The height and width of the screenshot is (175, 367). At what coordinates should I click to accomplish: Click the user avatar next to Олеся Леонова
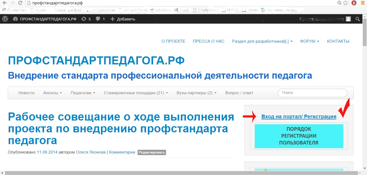348,19
